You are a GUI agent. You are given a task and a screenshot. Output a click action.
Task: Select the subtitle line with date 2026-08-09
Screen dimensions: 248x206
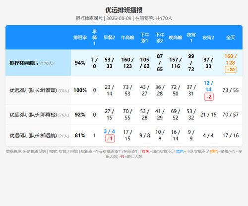click(124, 18)
